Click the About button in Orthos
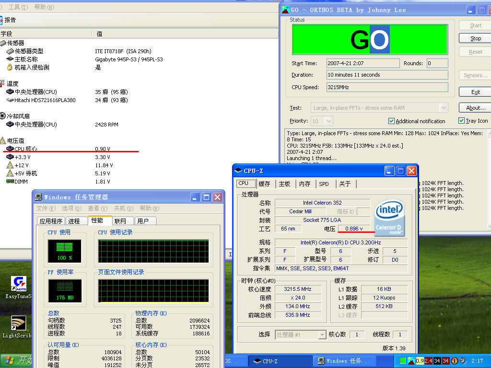This screenshot has height=368, width=491. pyautogui.click(x=475, y=108)
